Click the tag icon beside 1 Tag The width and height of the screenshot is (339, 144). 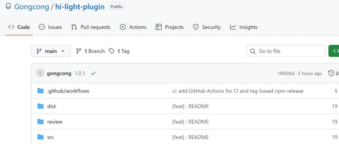[x=111, y=51]
